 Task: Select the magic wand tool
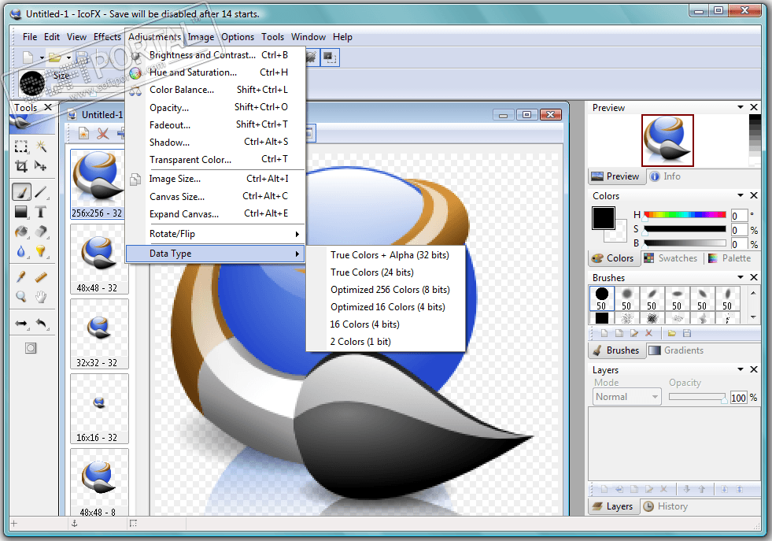41,146
